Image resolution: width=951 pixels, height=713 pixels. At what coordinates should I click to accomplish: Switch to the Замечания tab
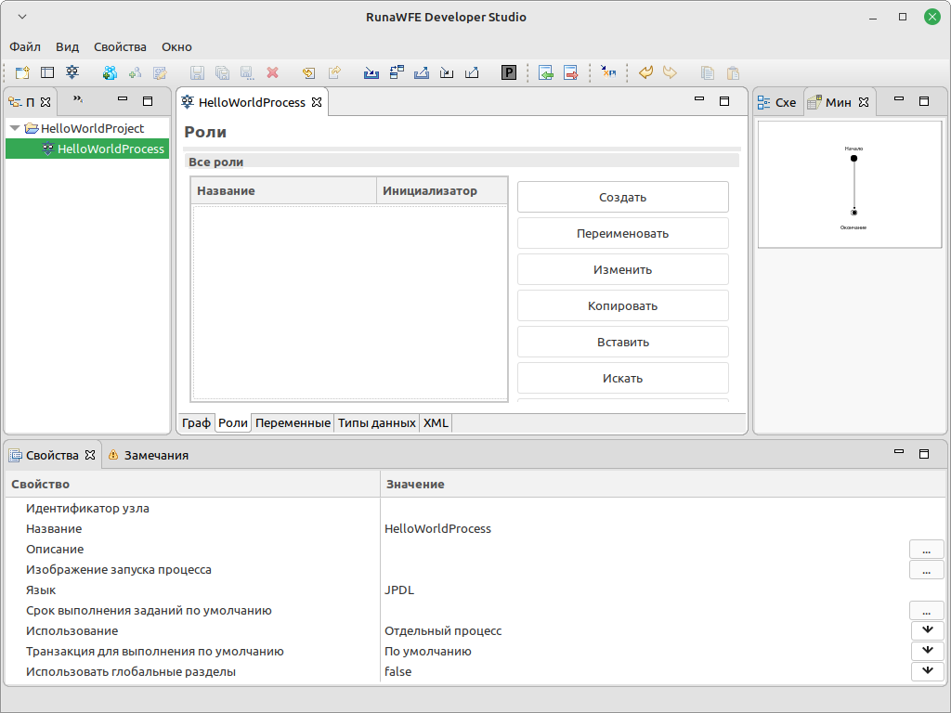149,455
